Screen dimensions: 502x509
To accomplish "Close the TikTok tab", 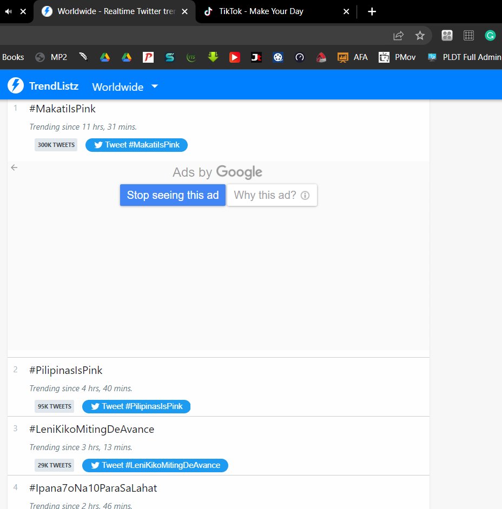I will (346, 11).
